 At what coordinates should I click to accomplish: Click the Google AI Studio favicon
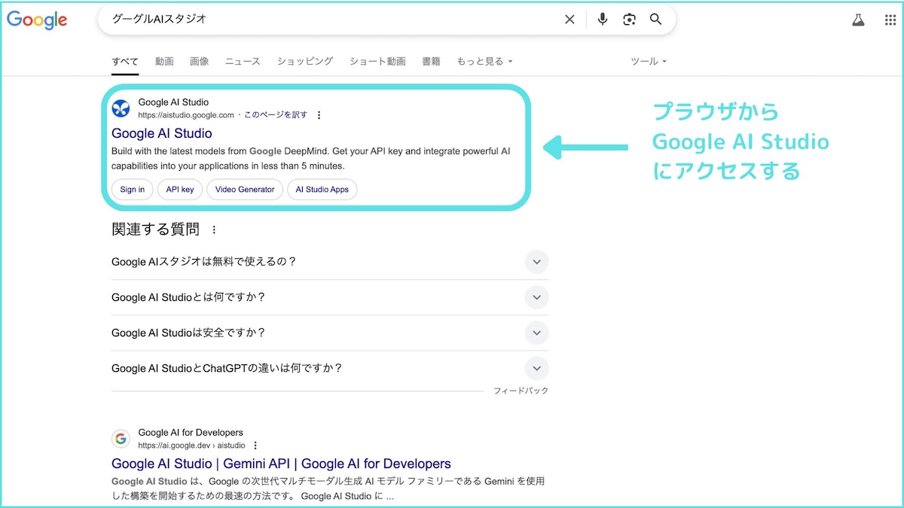click(121, 108)
